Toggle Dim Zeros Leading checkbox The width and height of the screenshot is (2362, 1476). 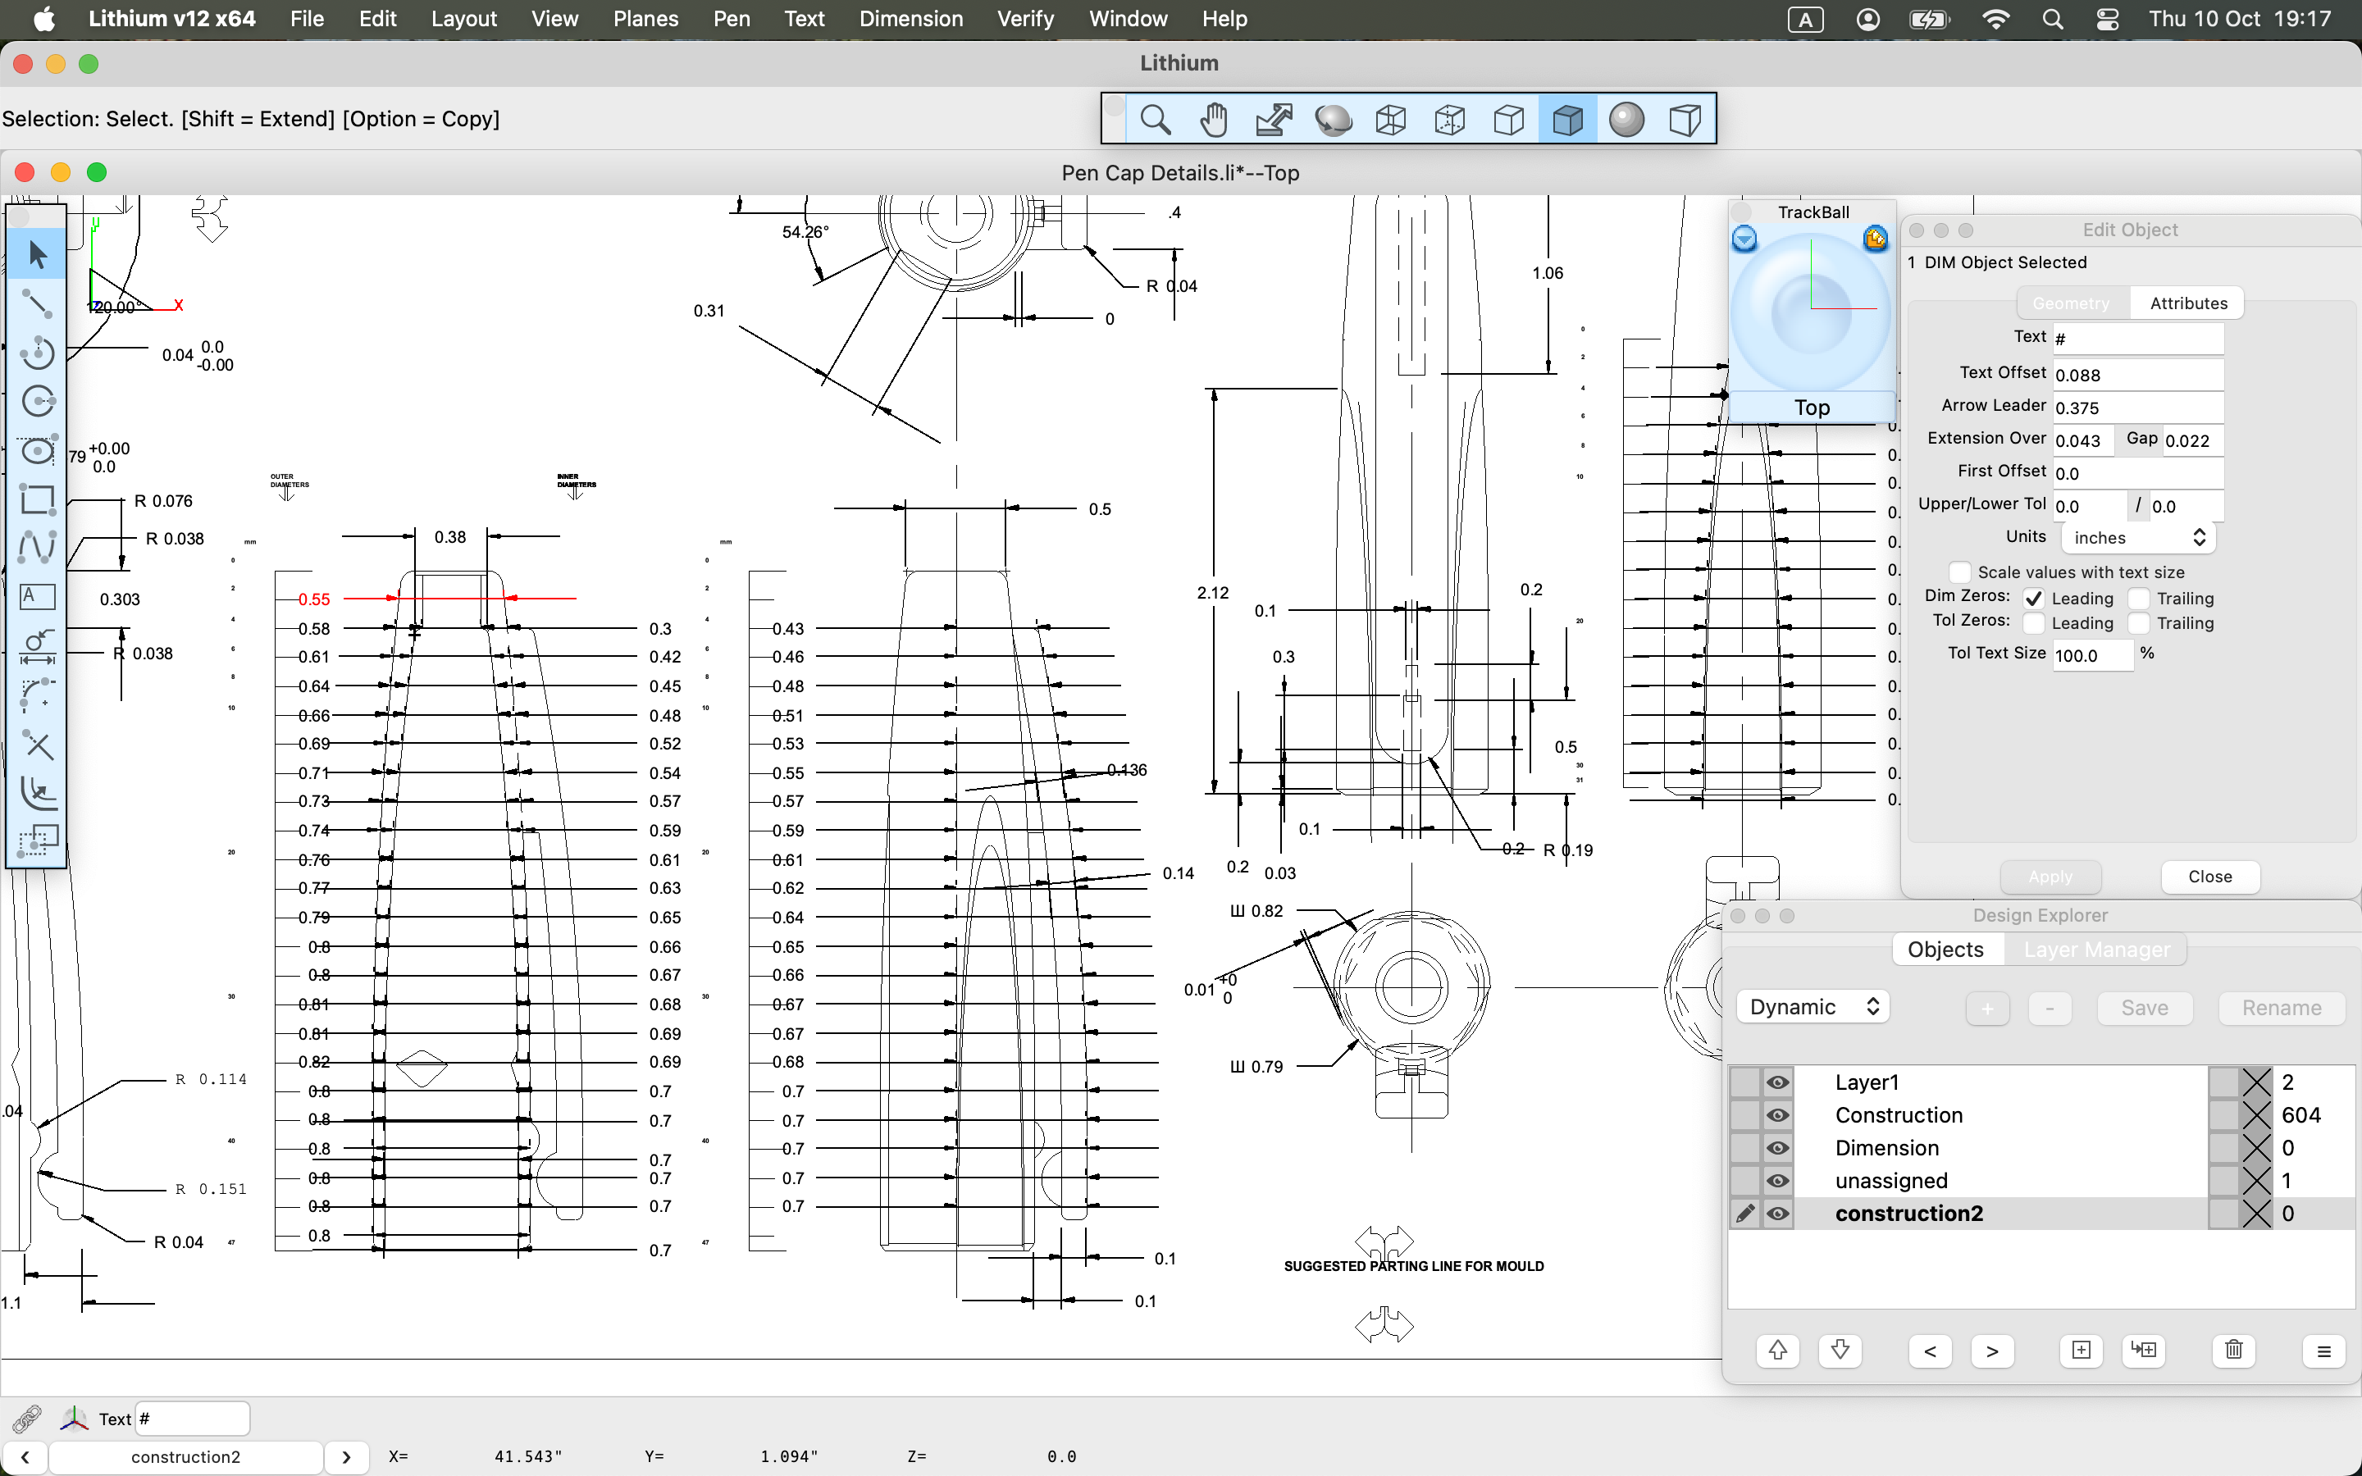(2034, 599)
